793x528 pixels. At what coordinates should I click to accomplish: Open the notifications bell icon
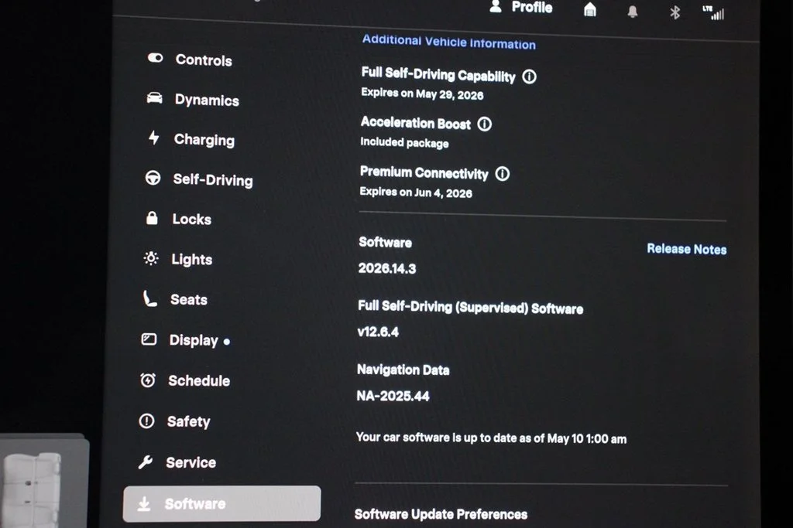(632, 11)
